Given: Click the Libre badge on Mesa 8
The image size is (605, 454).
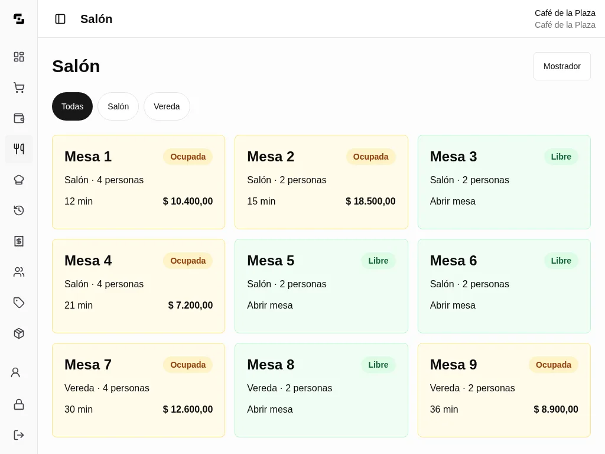Looking at the screenshot, I should (x=378, y=365).
